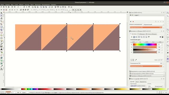The height and width of the screenshot is (95, 169).
Task: Open the Объект menu
Action: pos(21,5)
